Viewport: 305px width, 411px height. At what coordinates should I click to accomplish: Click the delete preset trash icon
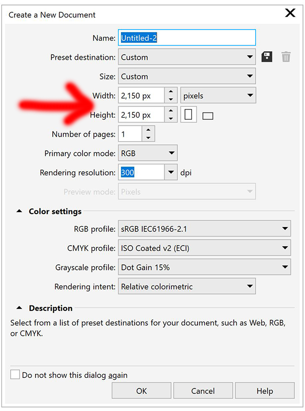286,57
